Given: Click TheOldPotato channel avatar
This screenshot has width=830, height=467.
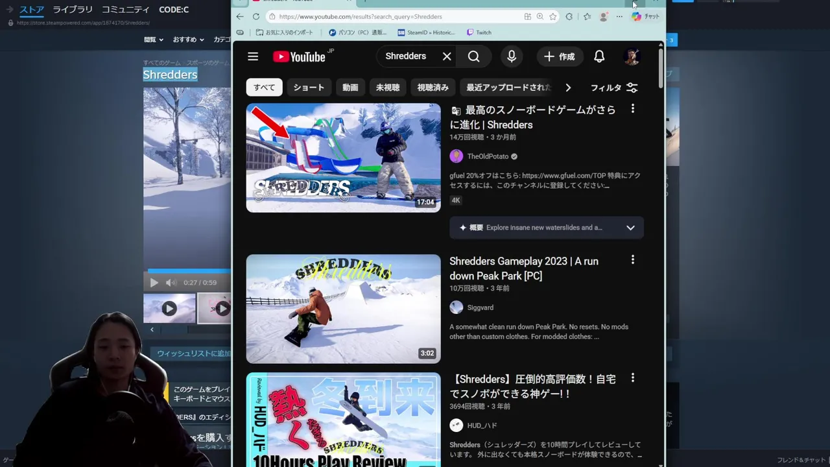Looking at the screenshot, I should click(456, 156).
